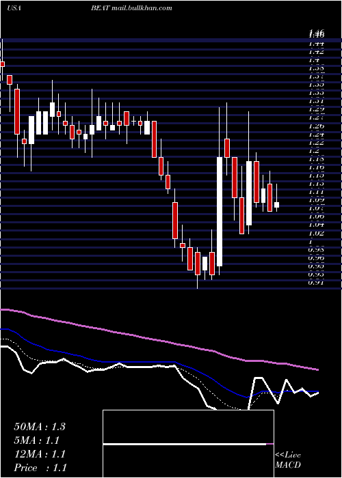
Task: Click the 1.02 price axis label
Action: point(316,234)
